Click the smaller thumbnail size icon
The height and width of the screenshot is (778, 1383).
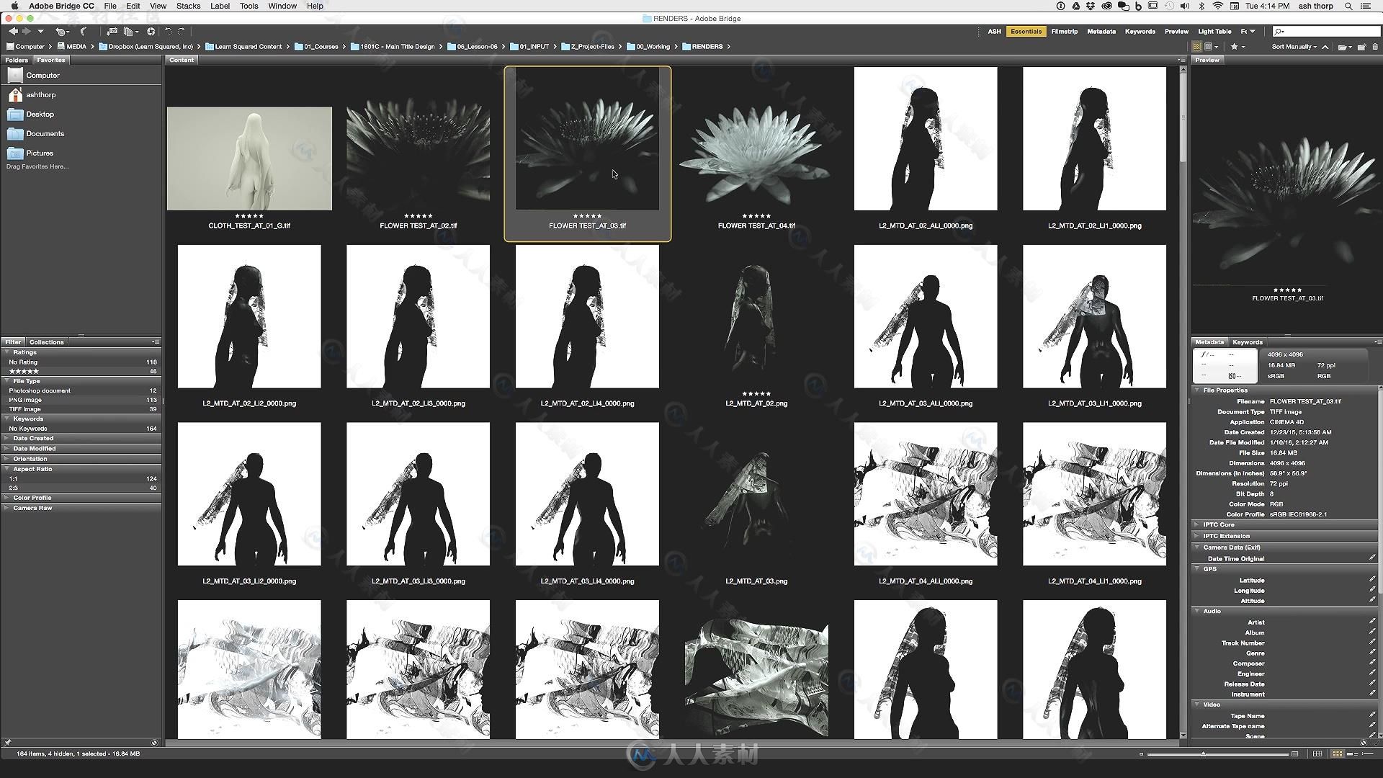1141,754
